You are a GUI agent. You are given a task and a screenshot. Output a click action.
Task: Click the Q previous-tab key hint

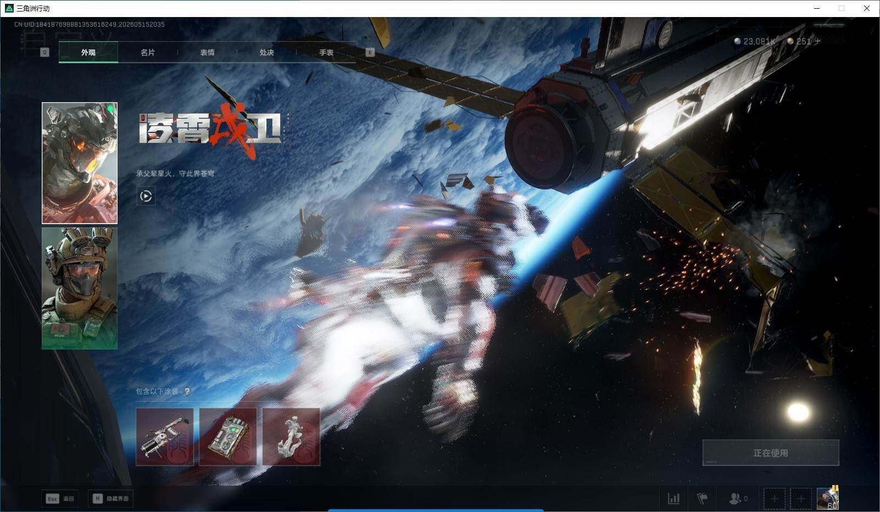click(x=45, y=52)
